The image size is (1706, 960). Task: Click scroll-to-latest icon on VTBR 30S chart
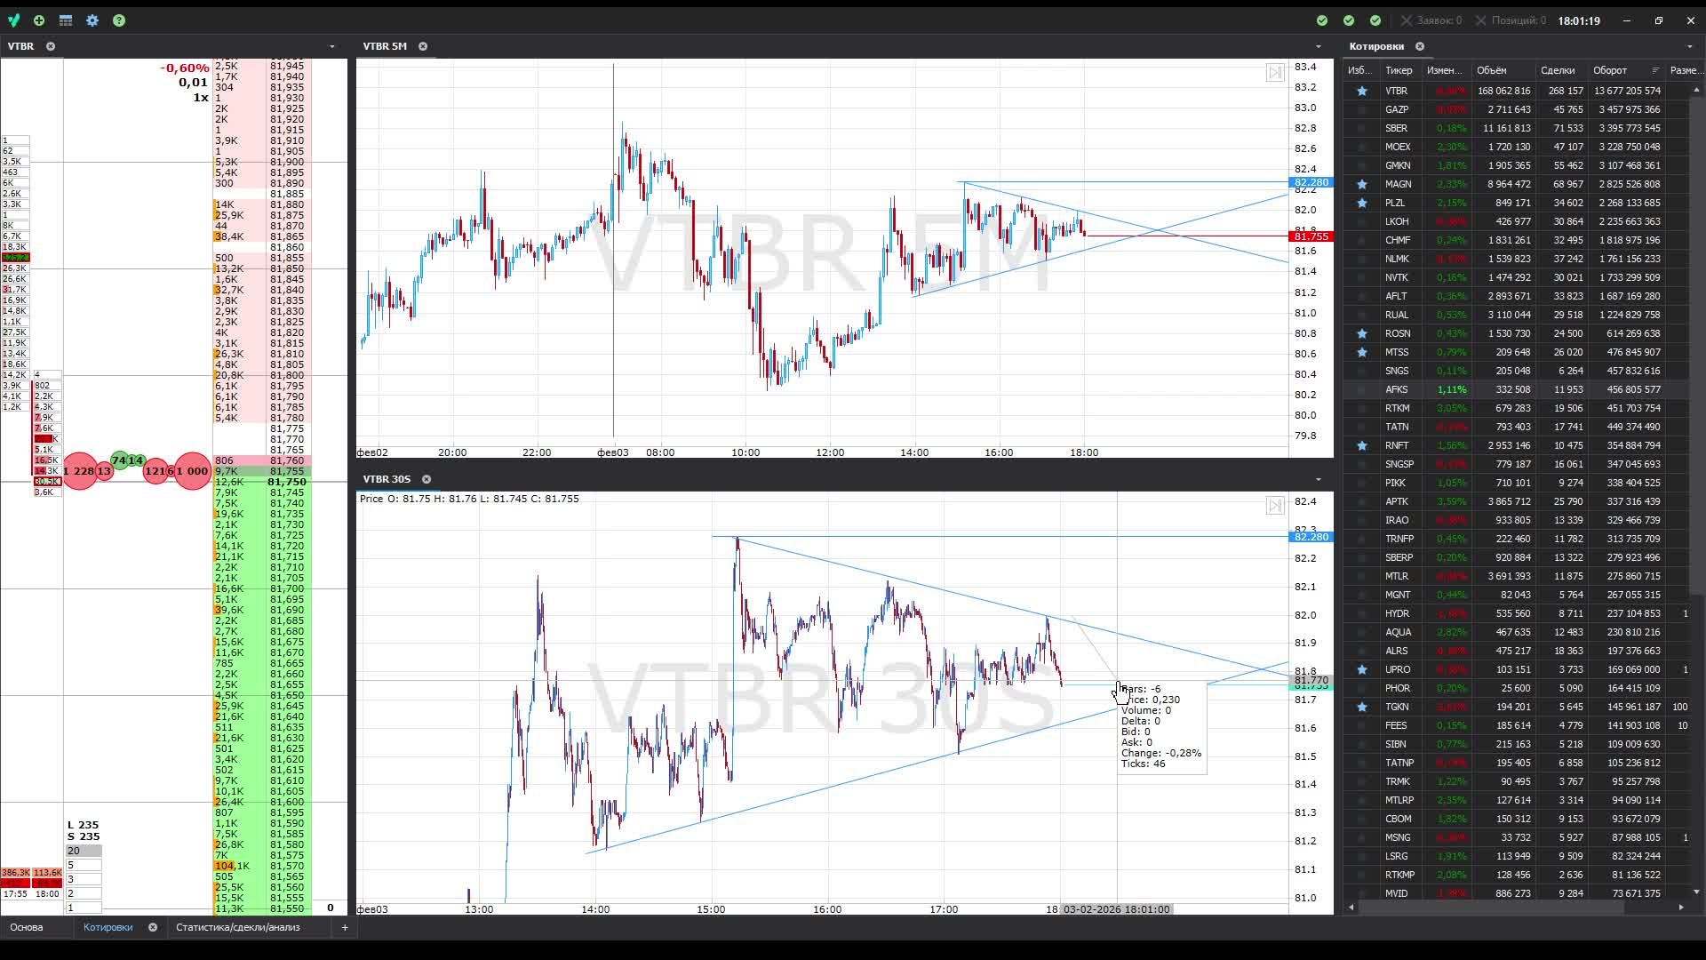click(1275, 506)
